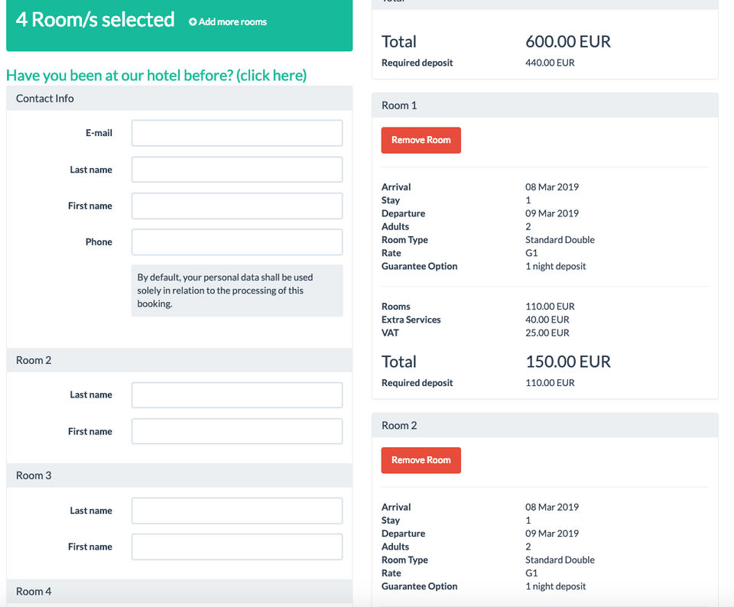Click the 'Add more rooms' link text

pyautogui.click(x=232, y=22)
